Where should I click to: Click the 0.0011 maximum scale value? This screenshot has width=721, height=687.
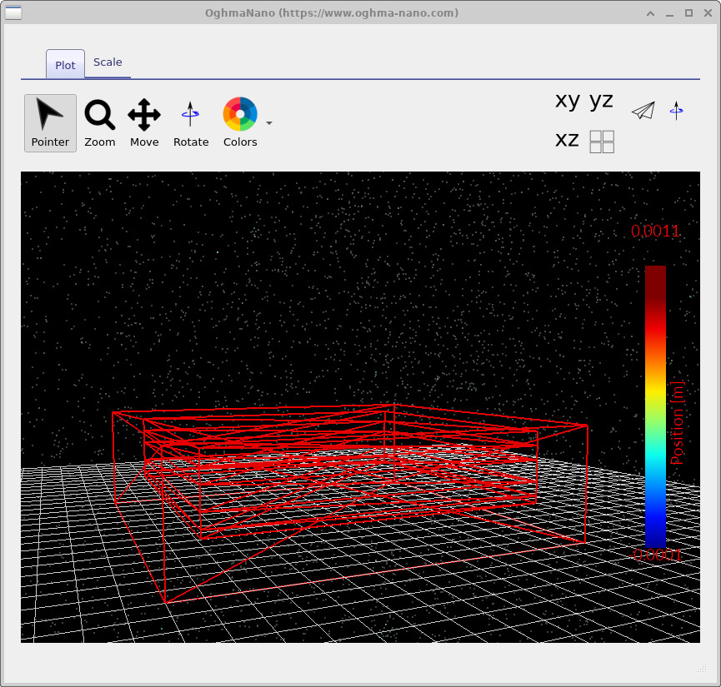pyautogui.click(x=655, y=231)
